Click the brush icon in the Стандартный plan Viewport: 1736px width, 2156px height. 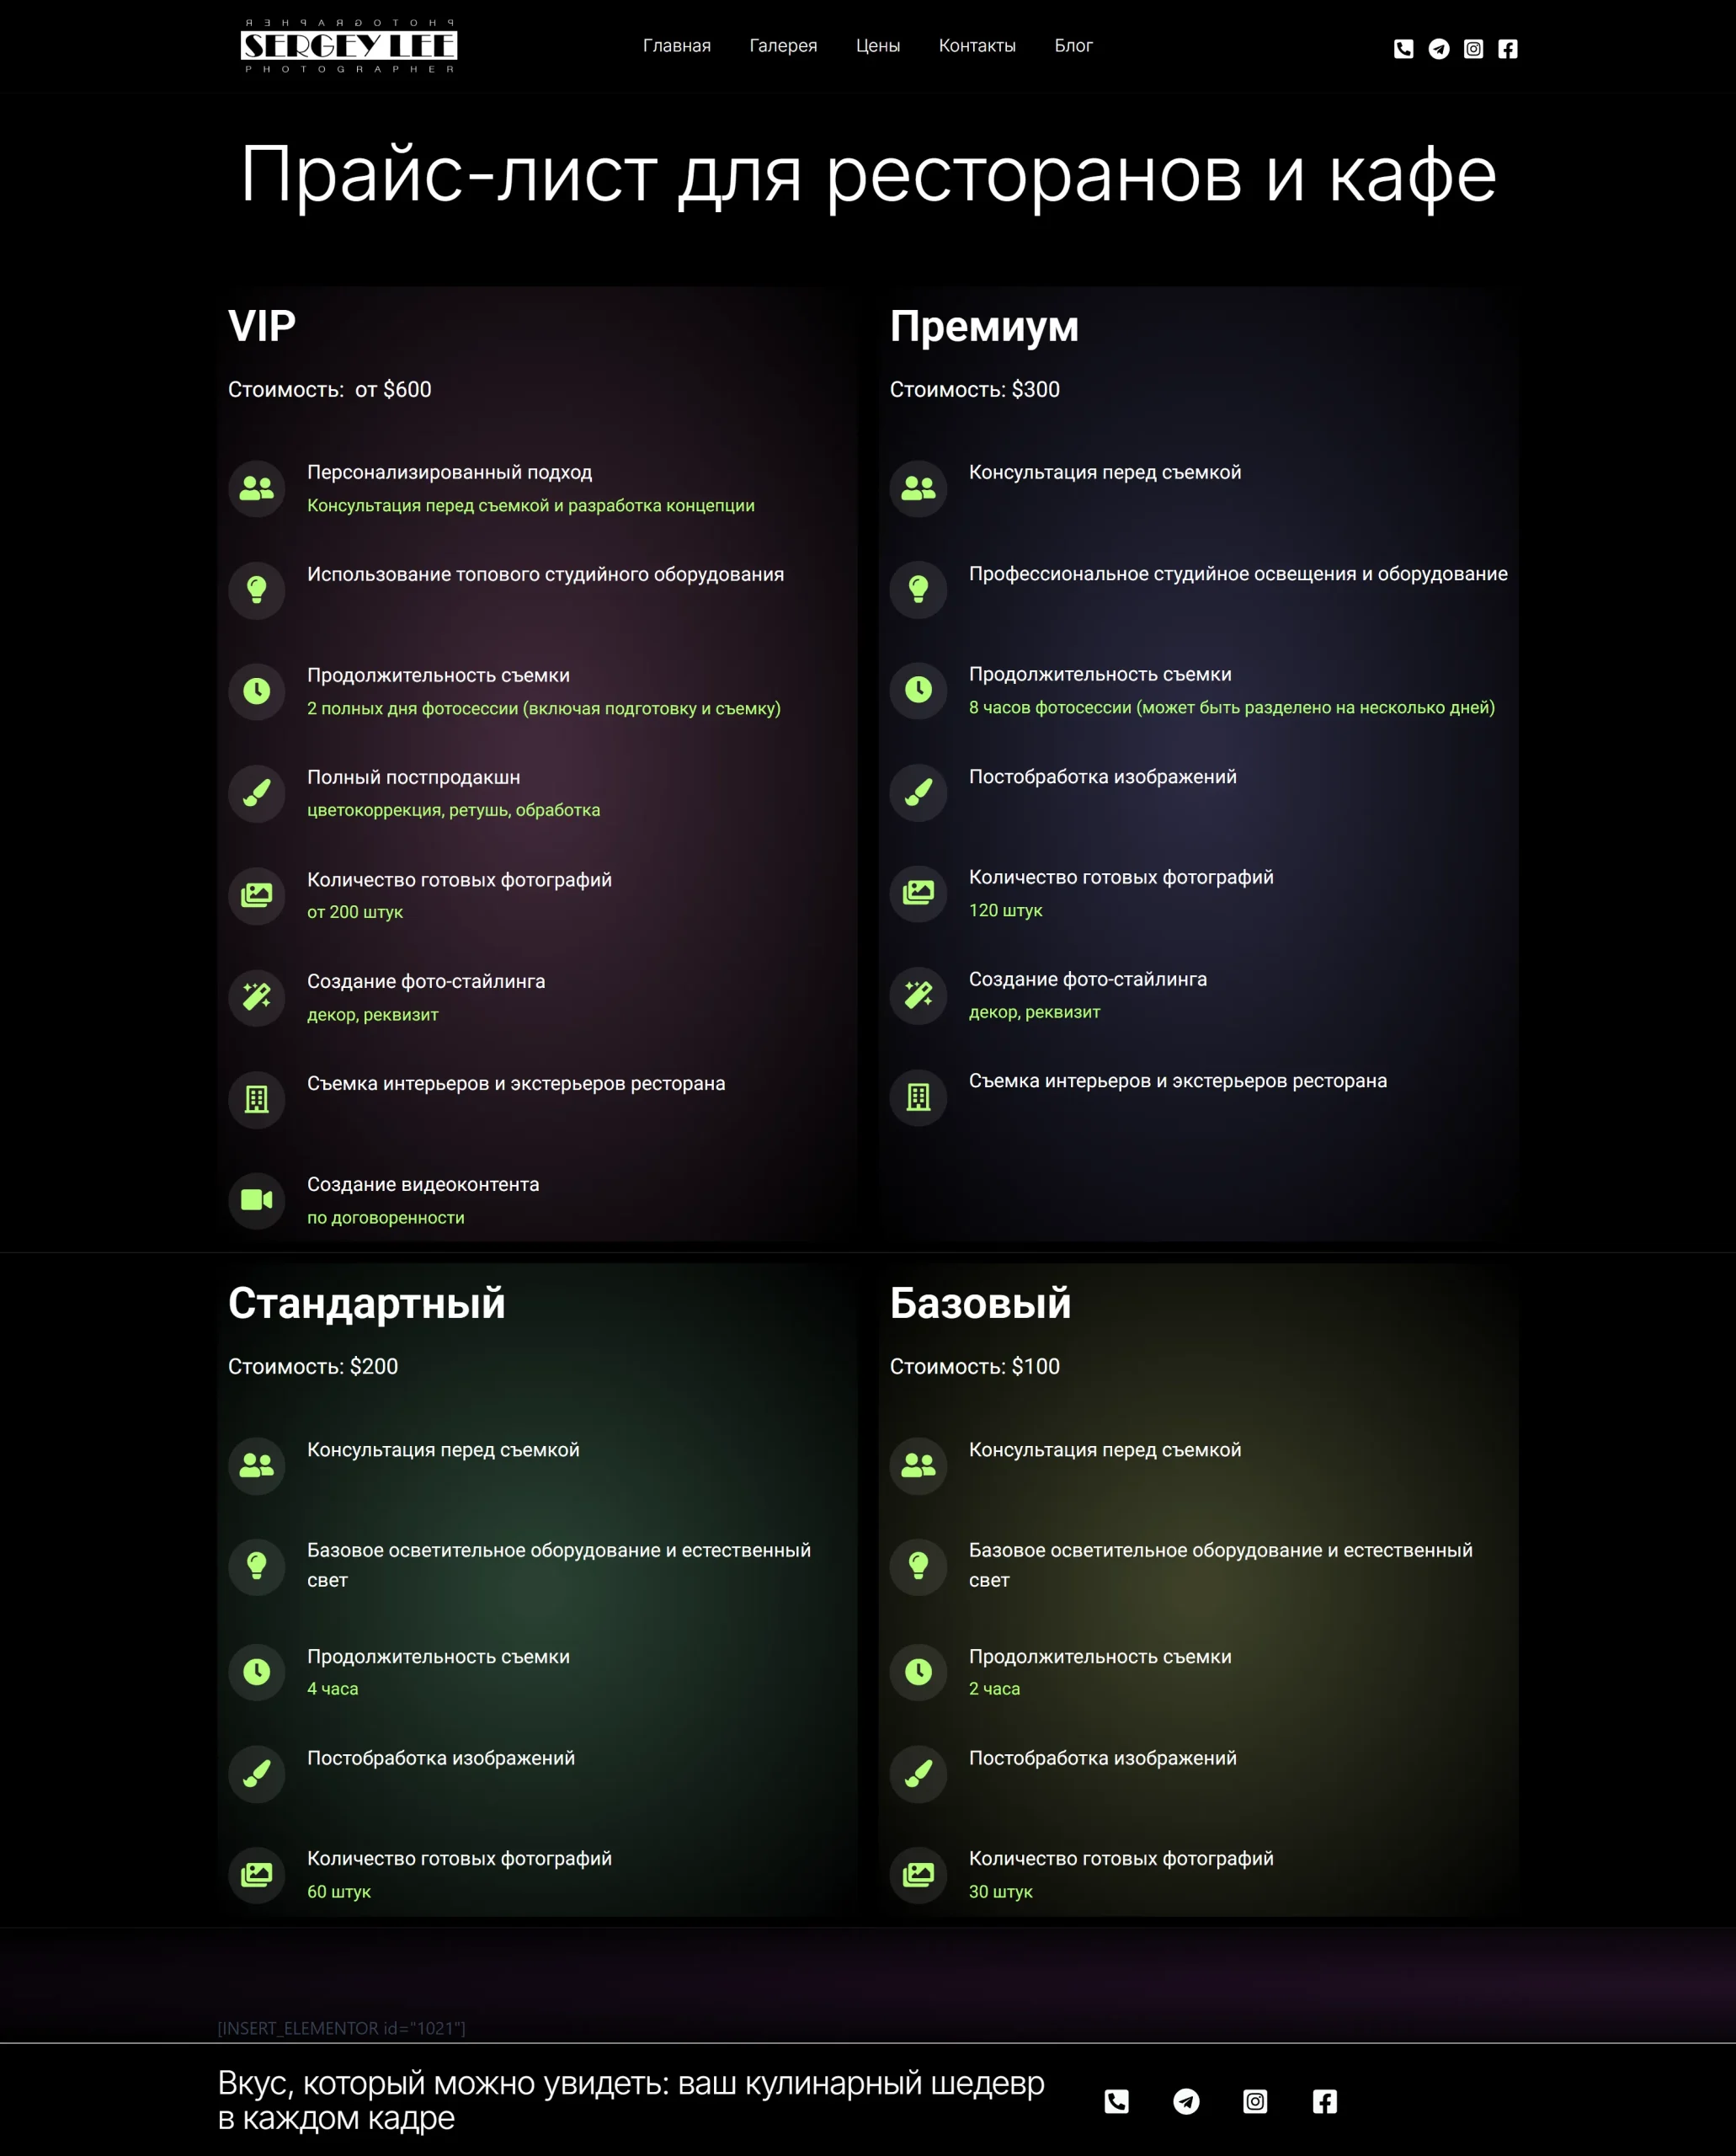(257, 1774)
